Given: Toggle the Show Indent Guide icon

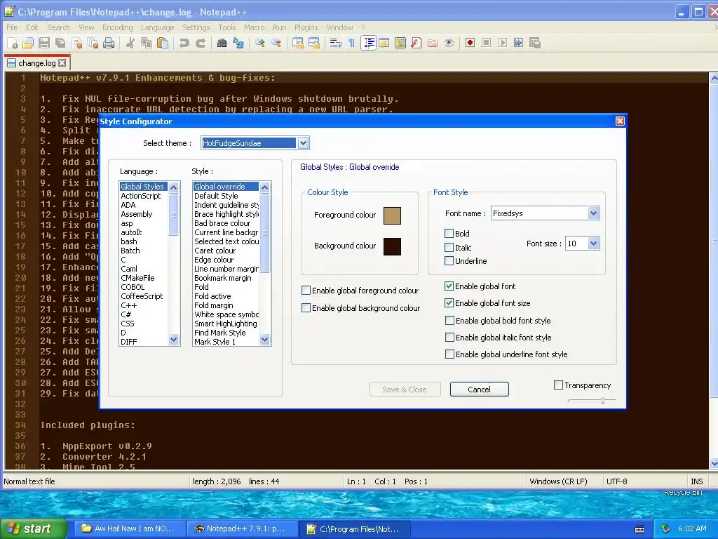Looking at the screenshot, I should tap(368, 43).
